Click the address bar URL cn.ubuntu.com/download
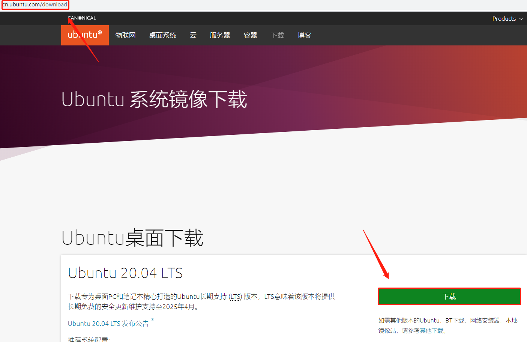Screen dimensions: 527x342 [x=35, y=5]
